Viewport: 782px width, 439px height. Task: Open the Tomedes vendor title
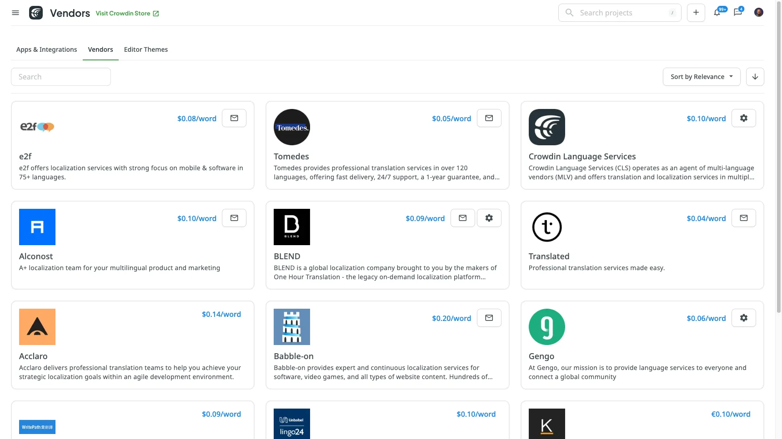point(291,157)
